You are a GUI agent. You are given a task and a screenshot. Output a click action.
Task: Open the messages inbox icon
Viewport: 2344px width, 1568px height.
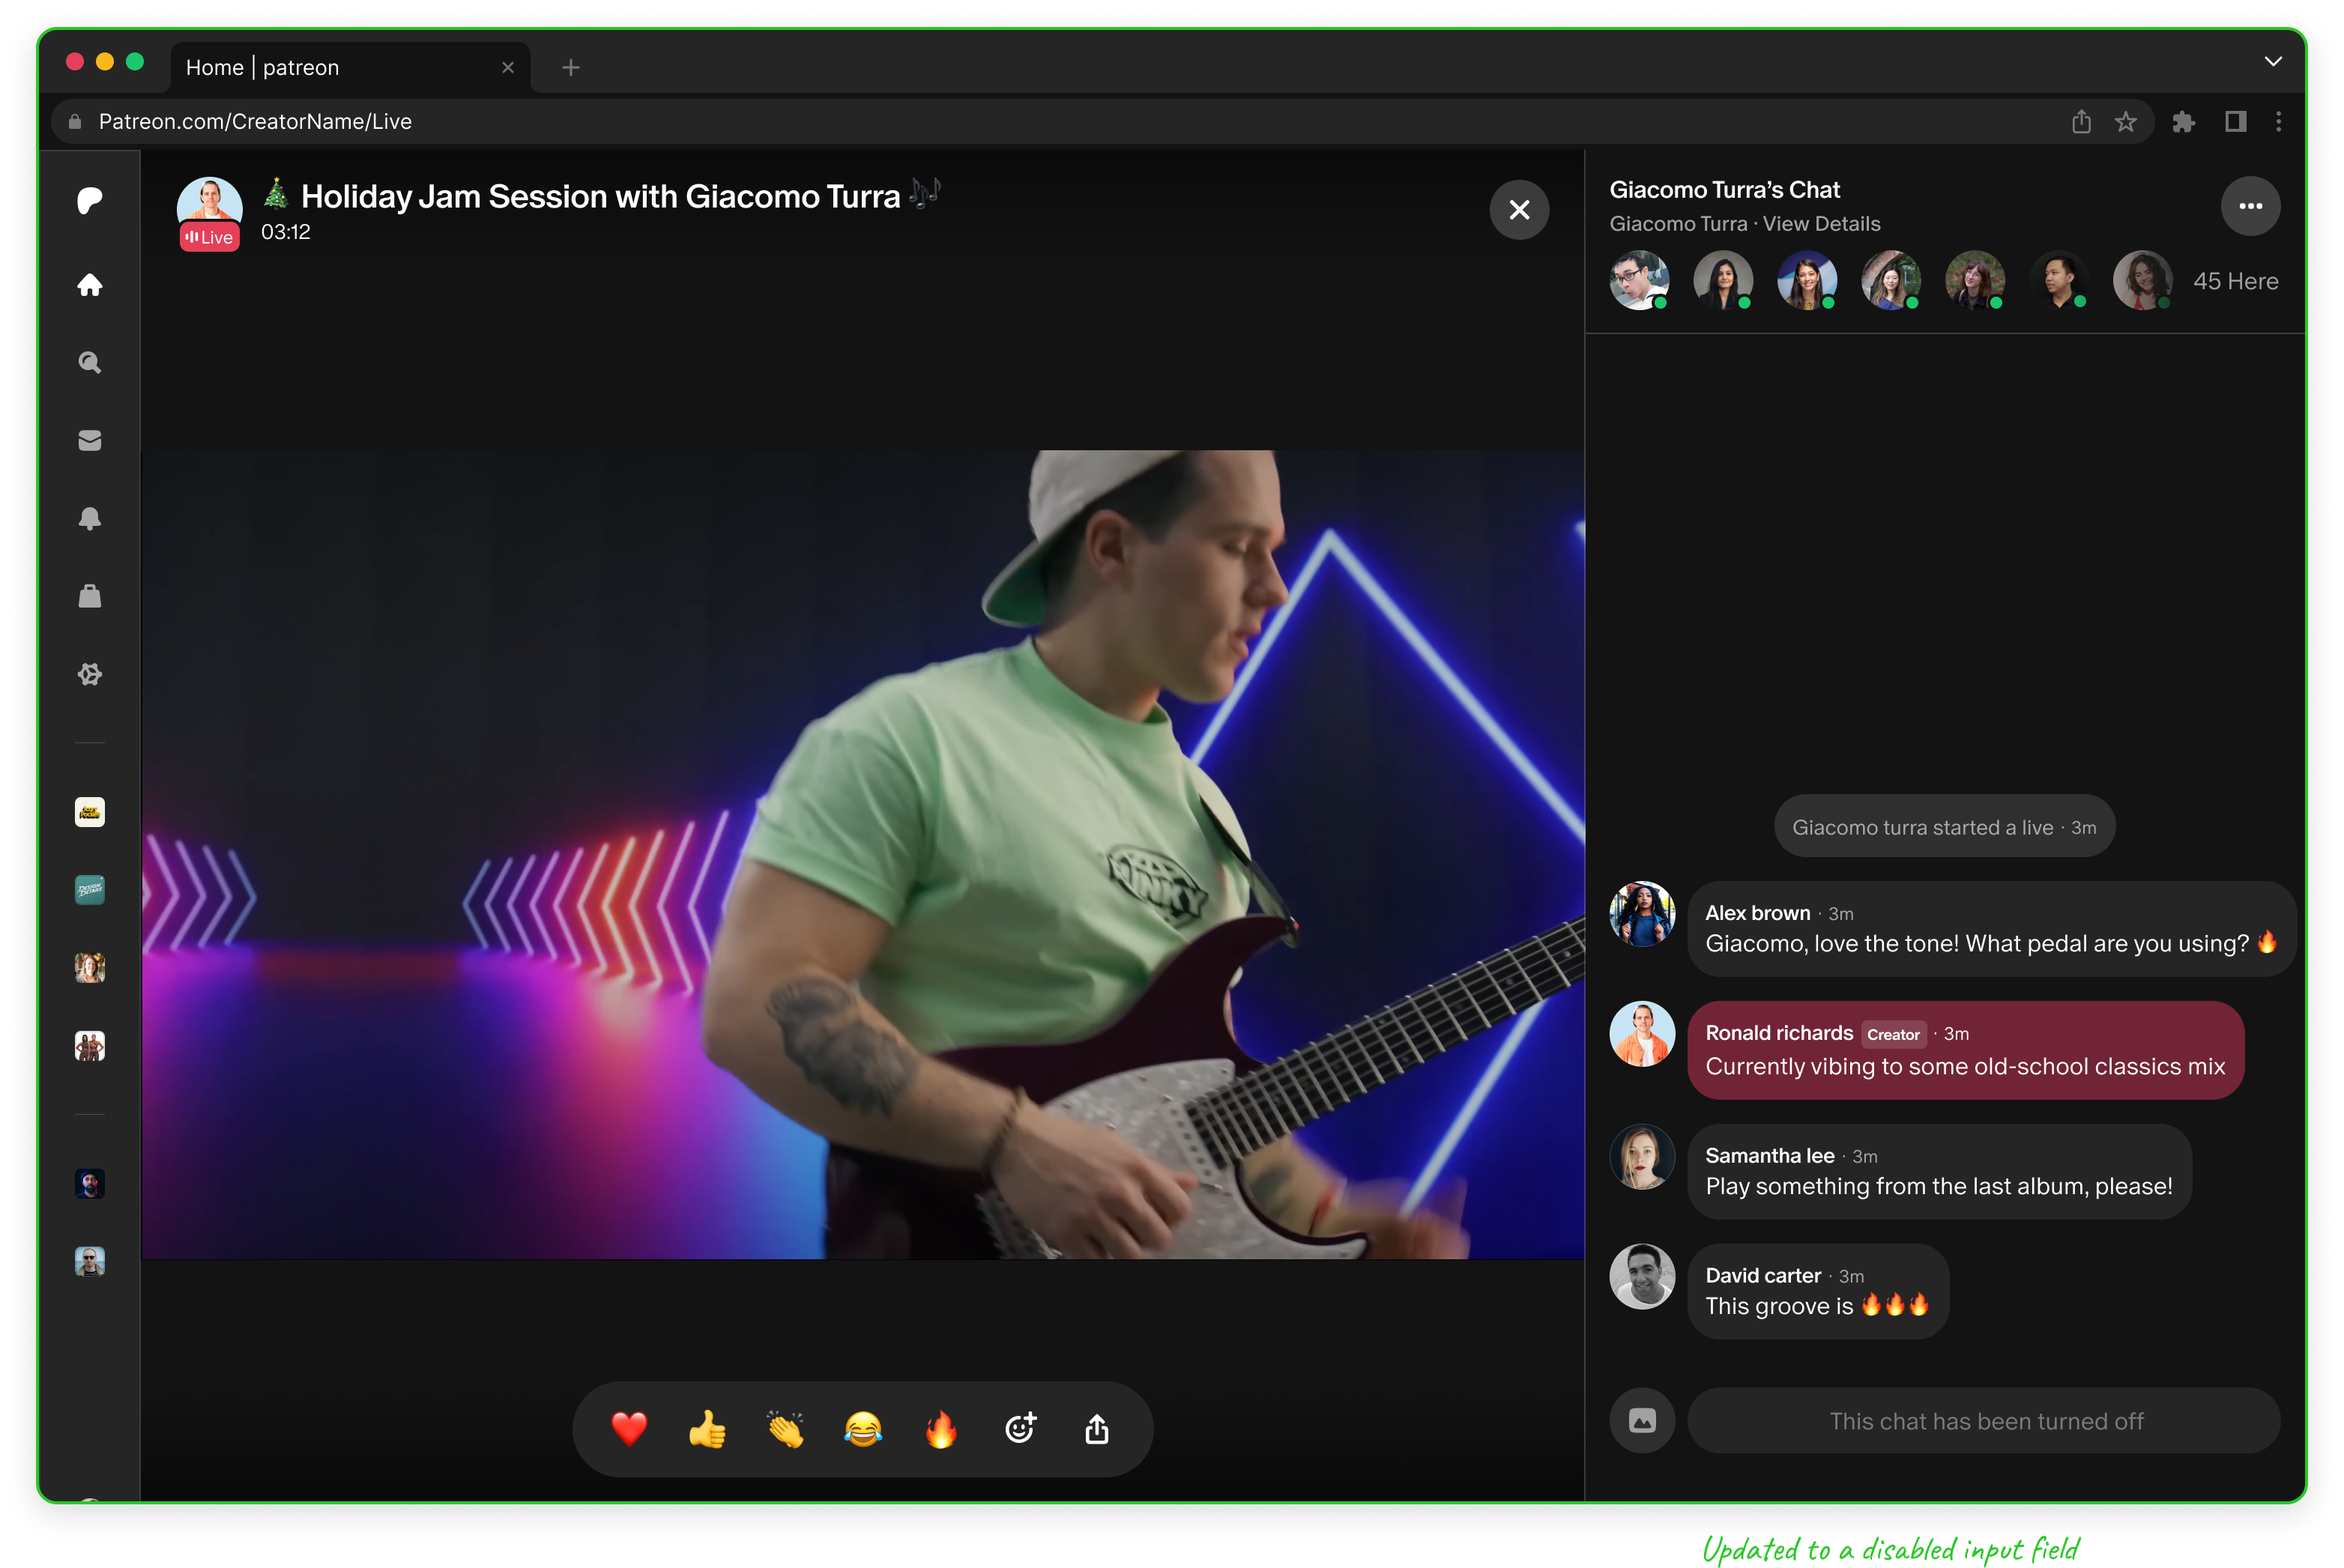pyautogui.click(x=90, y=440)
